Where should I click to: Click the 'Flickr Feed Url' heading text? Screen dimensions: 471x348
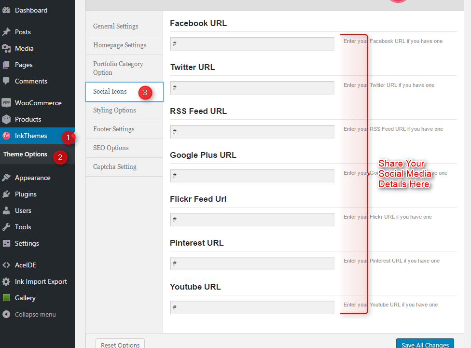click(x=198, y=199)
